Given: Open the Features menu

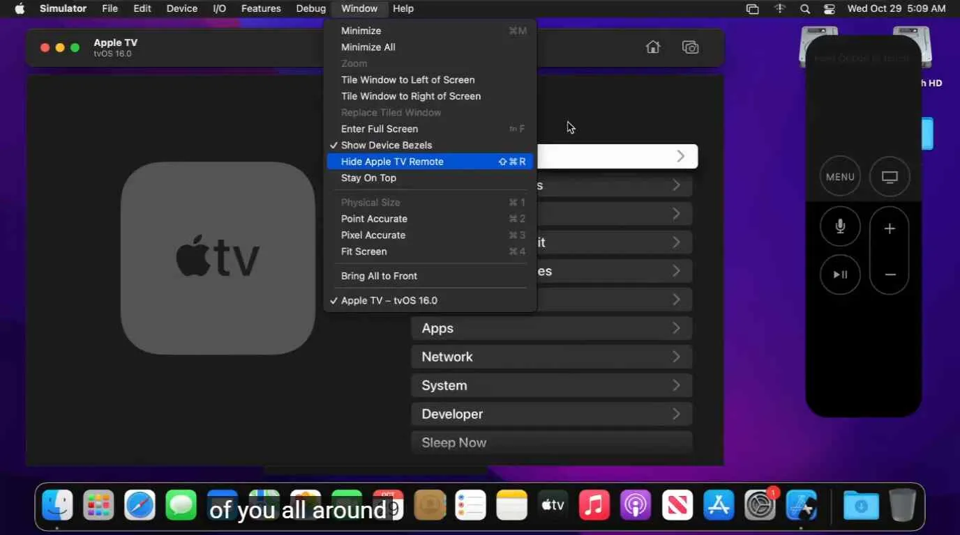Looking at the screenshot, I should [261, 8].
